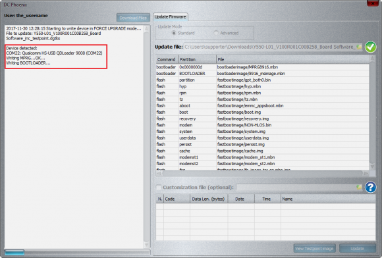Viewport: 382px width, 258px height.
Task: Click the partition table vertical scrollbar
Action: pos(372,112)
